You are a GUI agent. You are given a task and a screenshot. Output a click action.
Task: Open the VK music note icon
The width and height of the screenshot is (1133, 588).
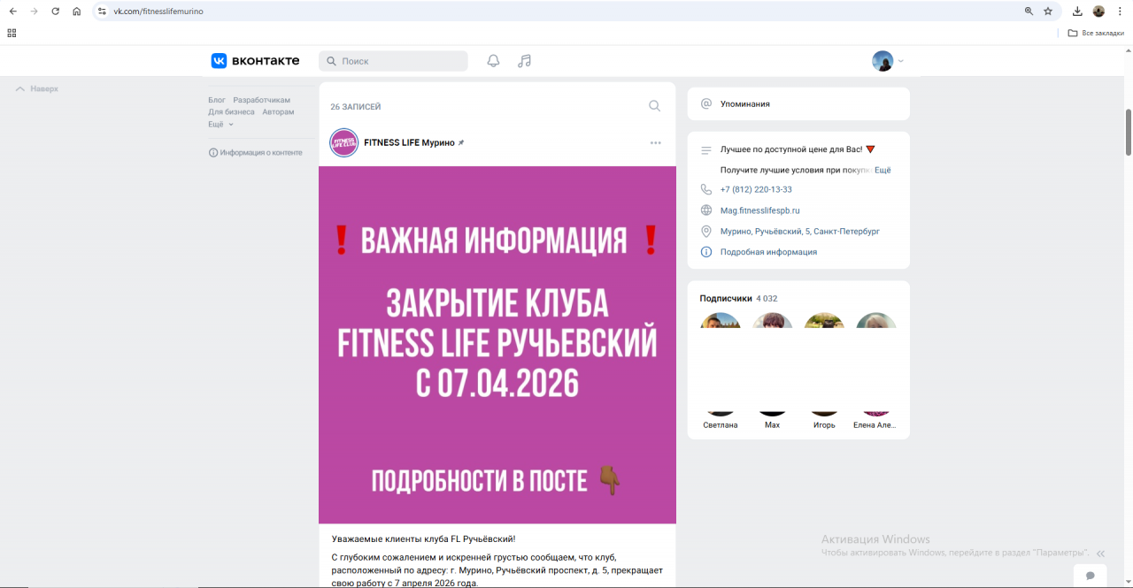coord(524,61)
